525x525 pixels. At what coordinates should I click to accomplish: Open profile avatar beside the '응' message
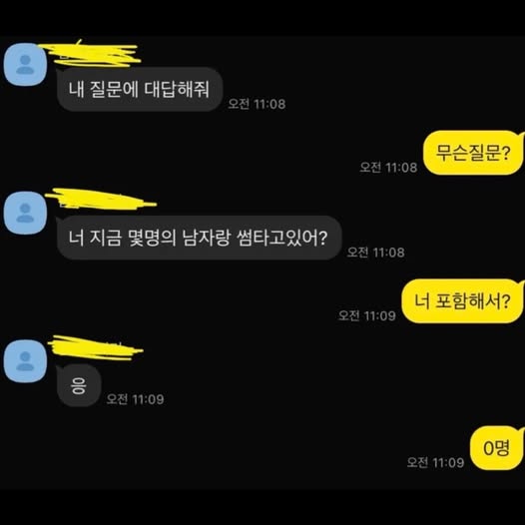[25, 361]
